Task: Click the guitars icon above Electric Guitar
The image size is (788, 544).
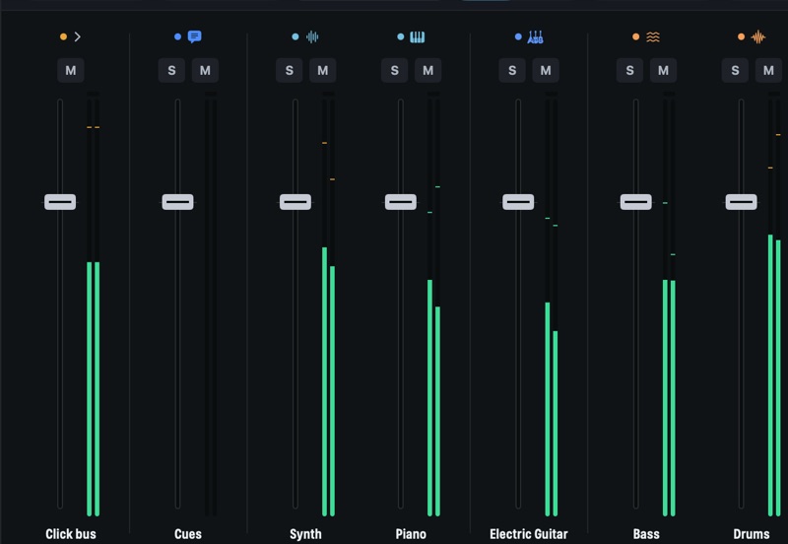Action: tap(535, 36)
